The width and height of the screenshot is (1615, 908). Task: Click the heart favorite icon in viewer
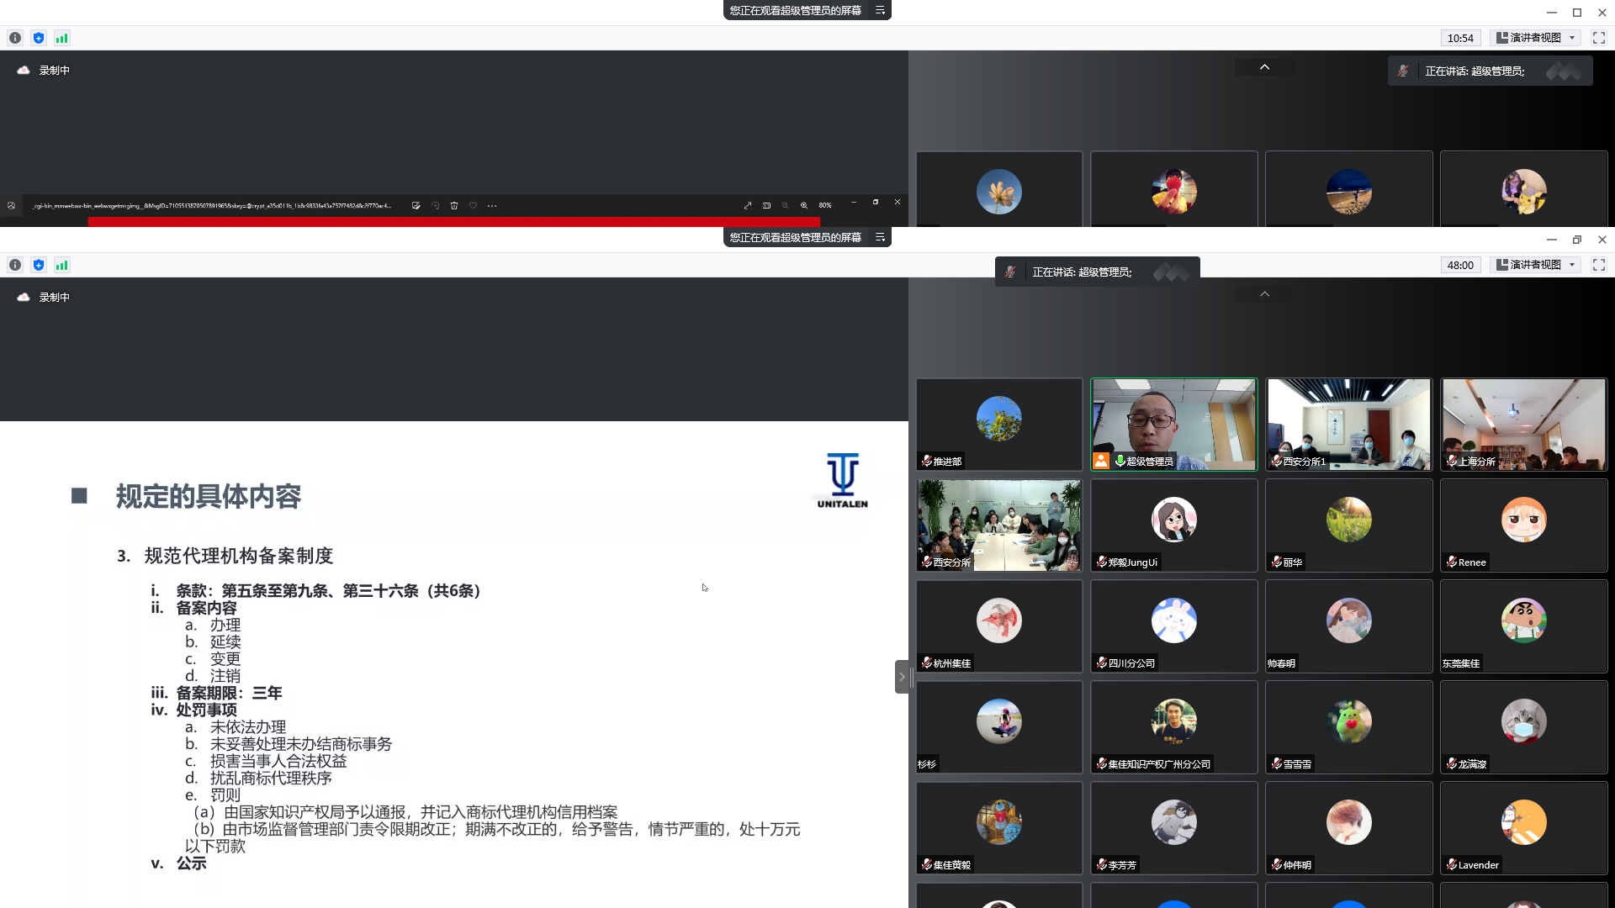pos(473,205)
